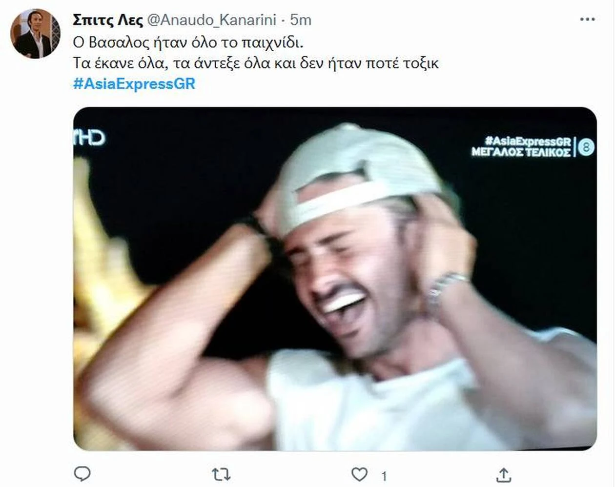
Task: Open the @Anaudo_Kanarini handle link
Action: (x=211, y=20)
